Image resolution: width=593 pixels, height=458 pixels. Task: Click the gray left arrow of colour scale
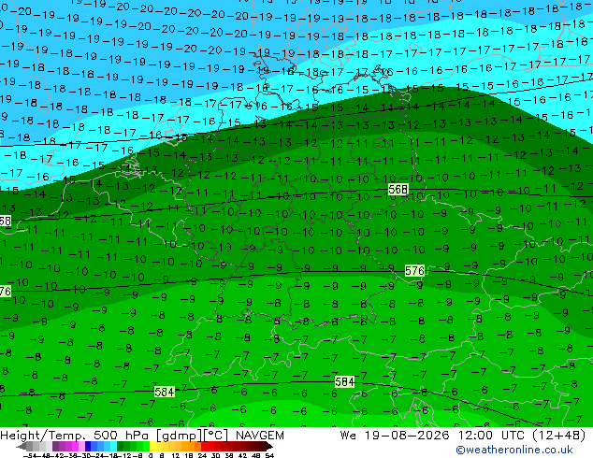pyautogui.click(x=22, y=446)
